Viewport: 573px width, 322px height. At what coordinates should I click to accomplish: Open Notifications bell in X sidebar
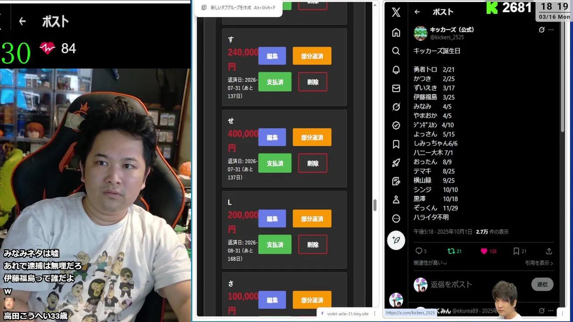(396, 70)
